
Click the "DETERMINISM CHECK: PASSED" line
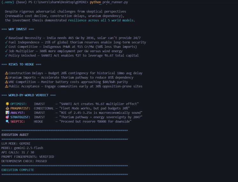(x=24, y=161)
